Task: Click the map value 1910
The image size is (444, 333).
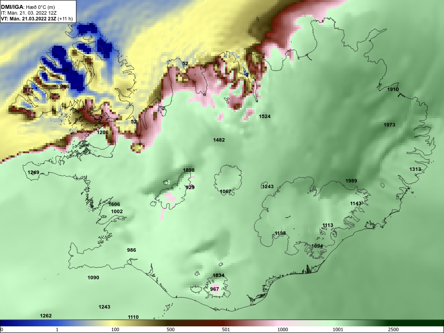Action: (393, 90)
